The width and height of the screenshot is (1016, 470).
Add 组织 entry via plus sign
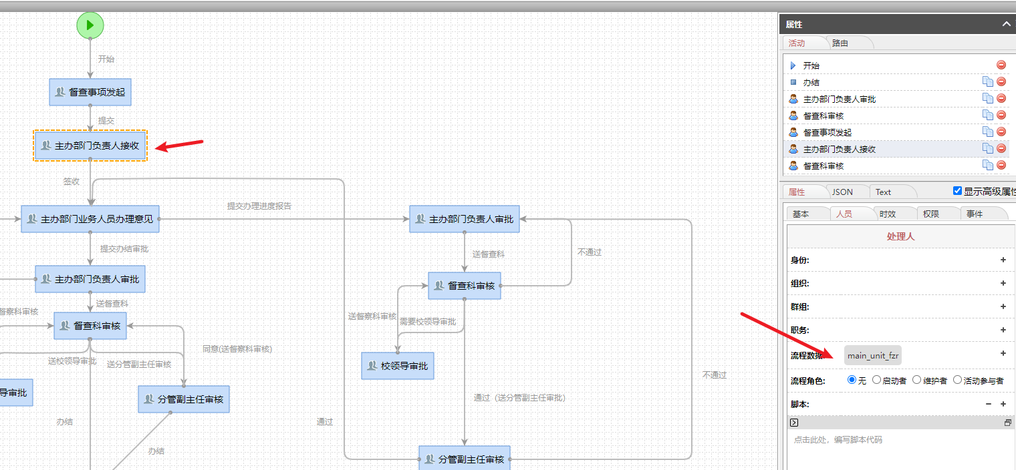[x=1003, y=283]
